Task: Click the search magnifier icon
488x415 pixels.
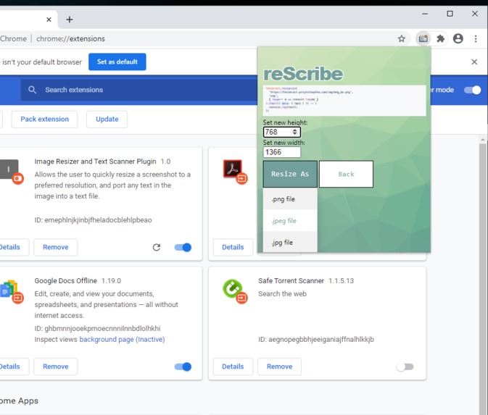Action: coord(32,90)
